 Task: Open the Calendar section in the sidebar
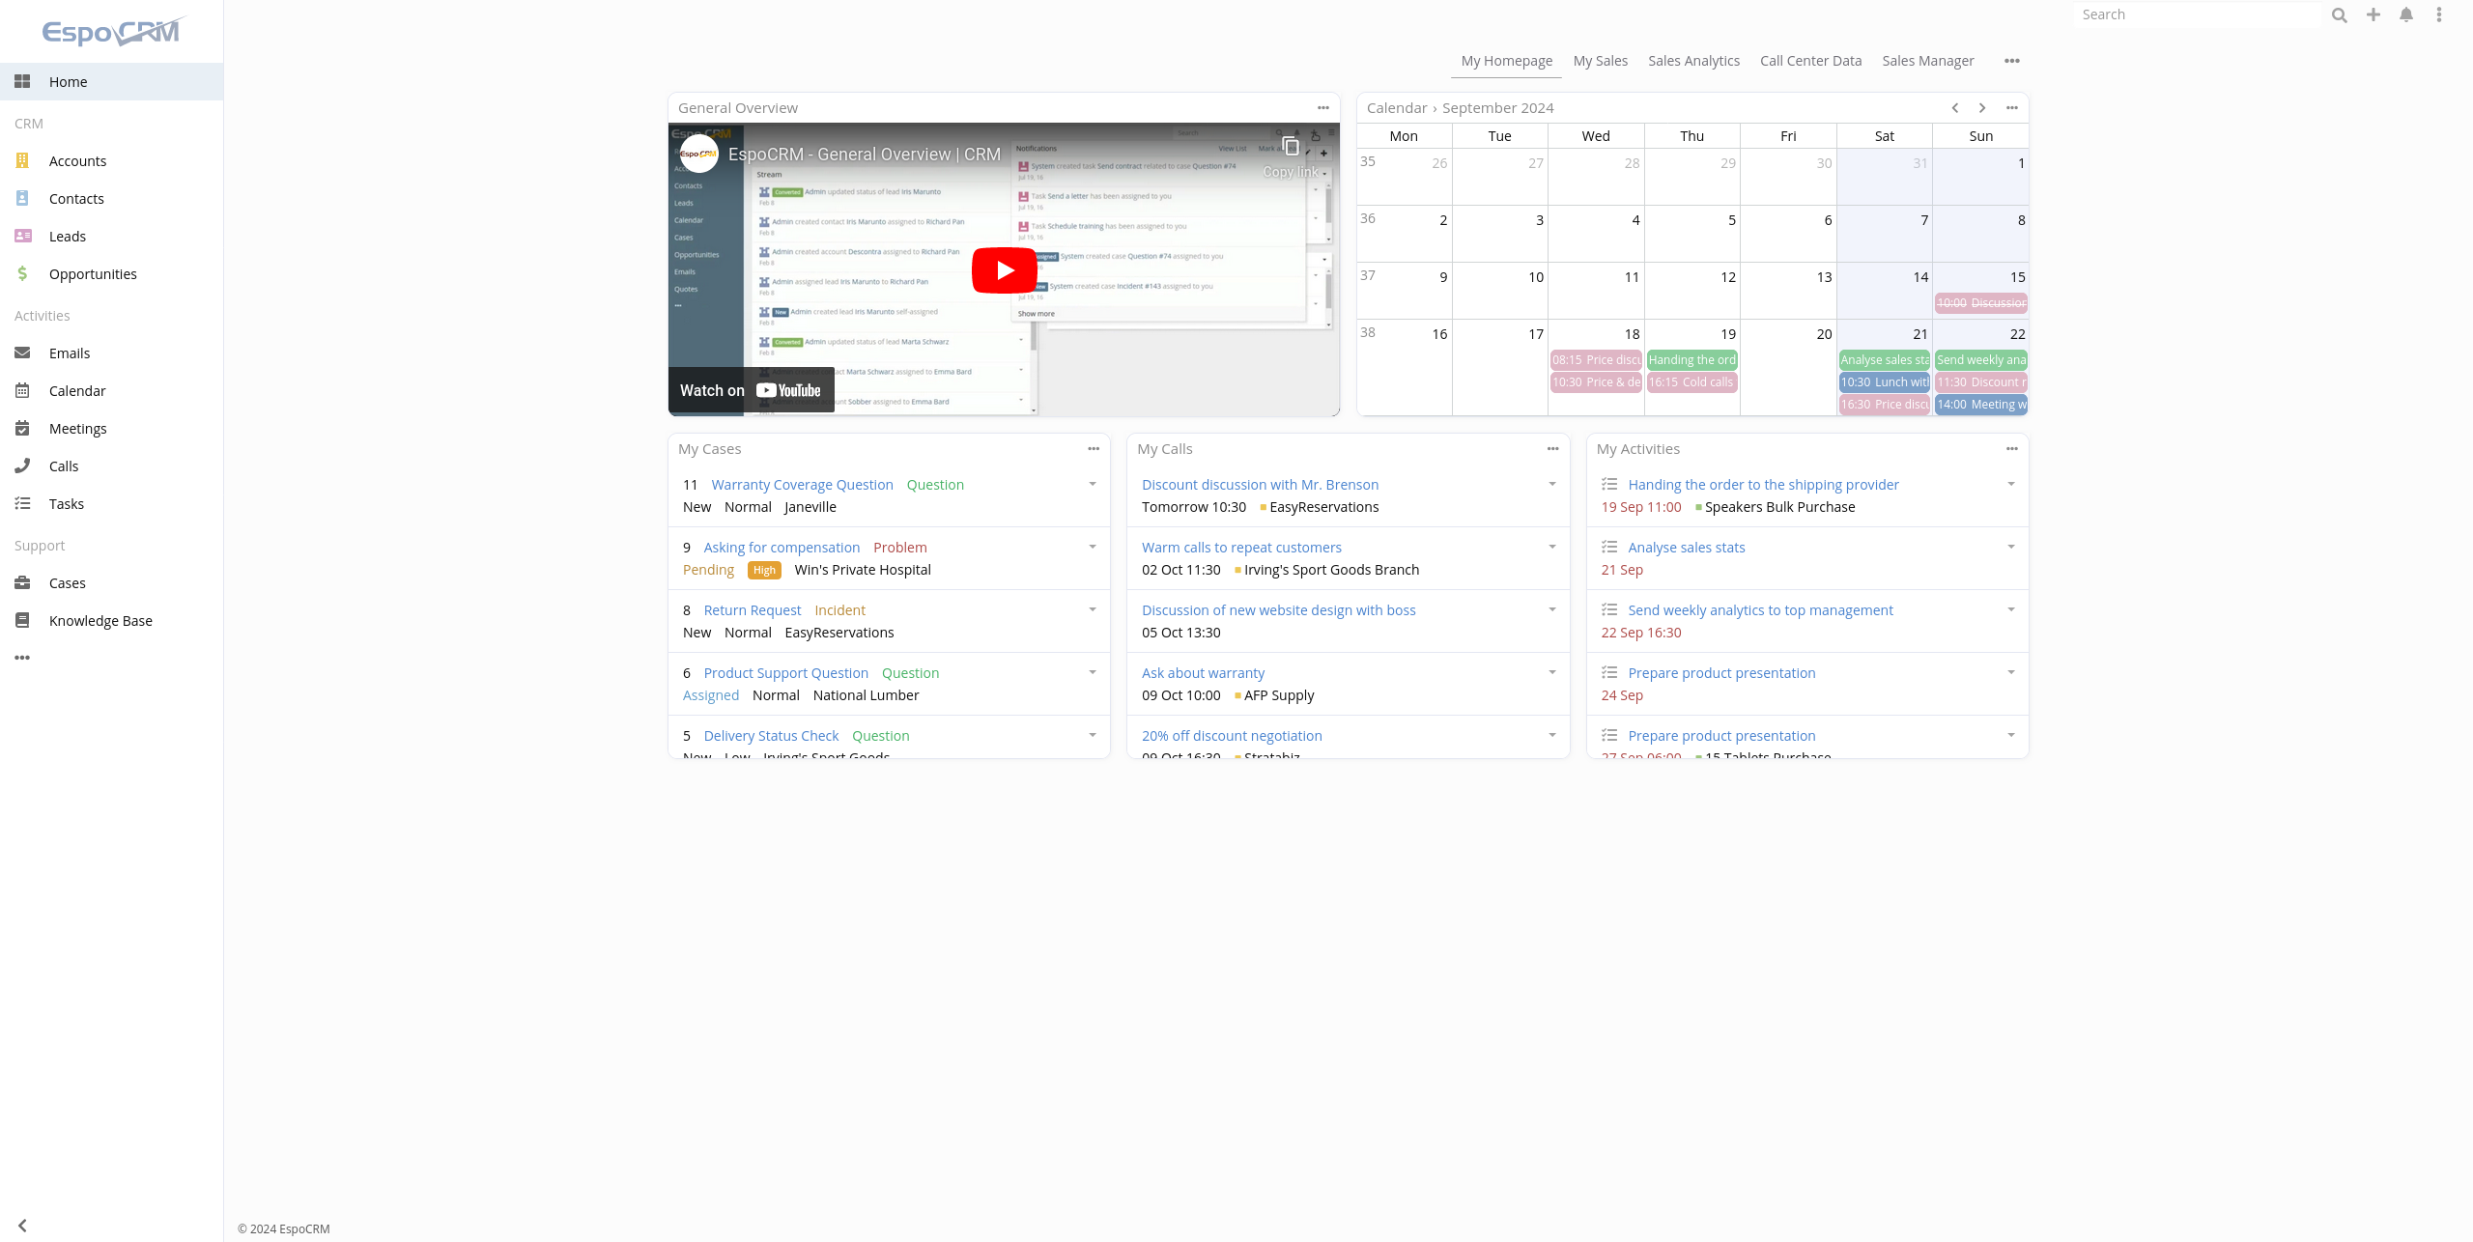tap(77, 390)
